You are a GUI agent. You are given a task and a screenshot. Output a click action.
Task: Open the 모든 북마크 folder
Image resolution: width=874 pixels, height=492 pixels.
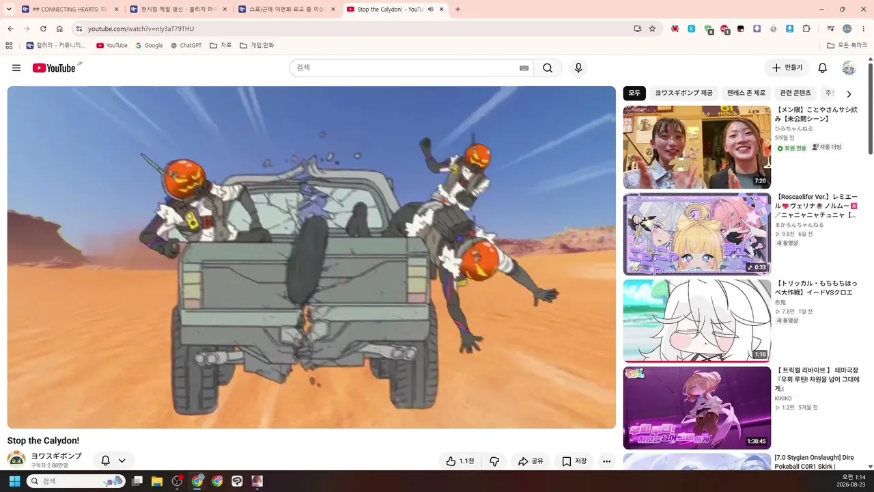click(847, 45)
